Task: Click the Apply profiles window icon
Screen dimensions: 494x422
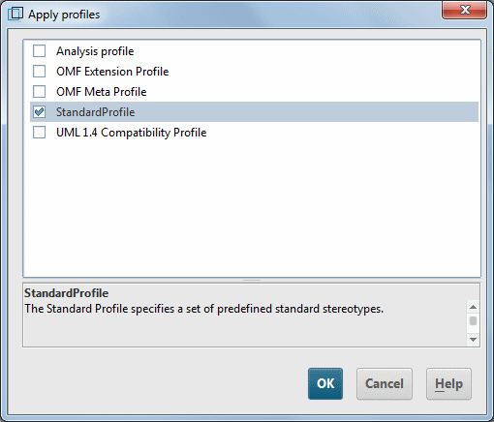Action: (x=15, y=14)
